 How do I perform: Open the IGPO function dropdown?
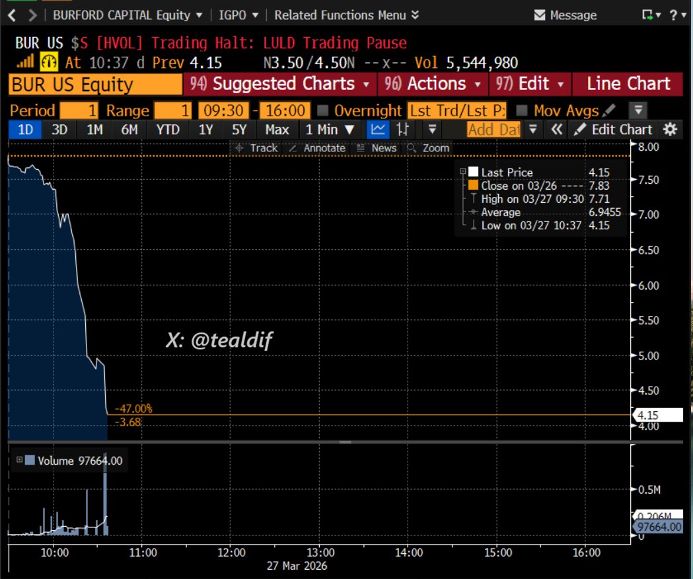point(238,15)
